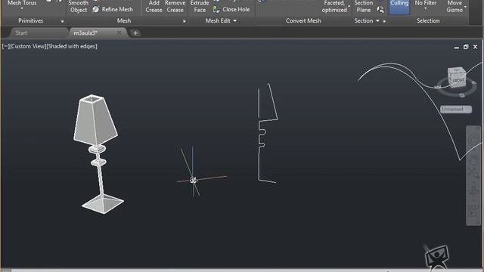Viewport: 484px width, 272px height.
Task: Click the Refine Mesh icon
Action: [x=96, y=10]
